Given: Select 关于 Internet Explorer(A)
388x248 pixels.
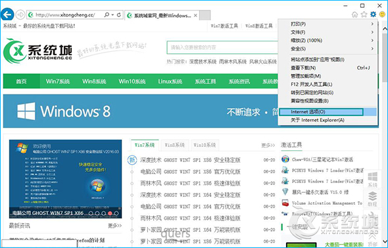Looking at the screenshot, I should point(328,120).
